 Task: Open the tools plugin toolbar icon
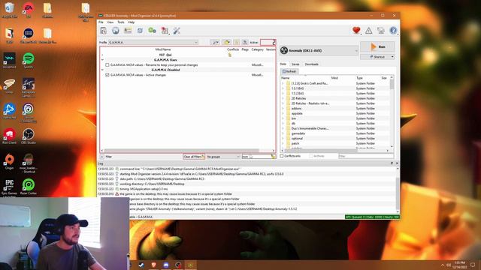click(165, 31)
